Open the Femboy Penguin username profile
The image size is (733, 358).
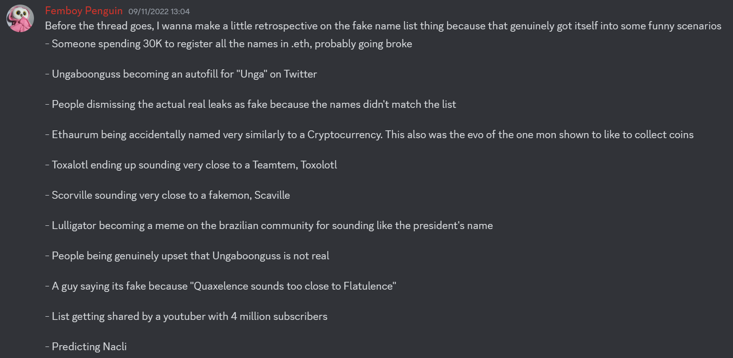(x=84, y=11)
